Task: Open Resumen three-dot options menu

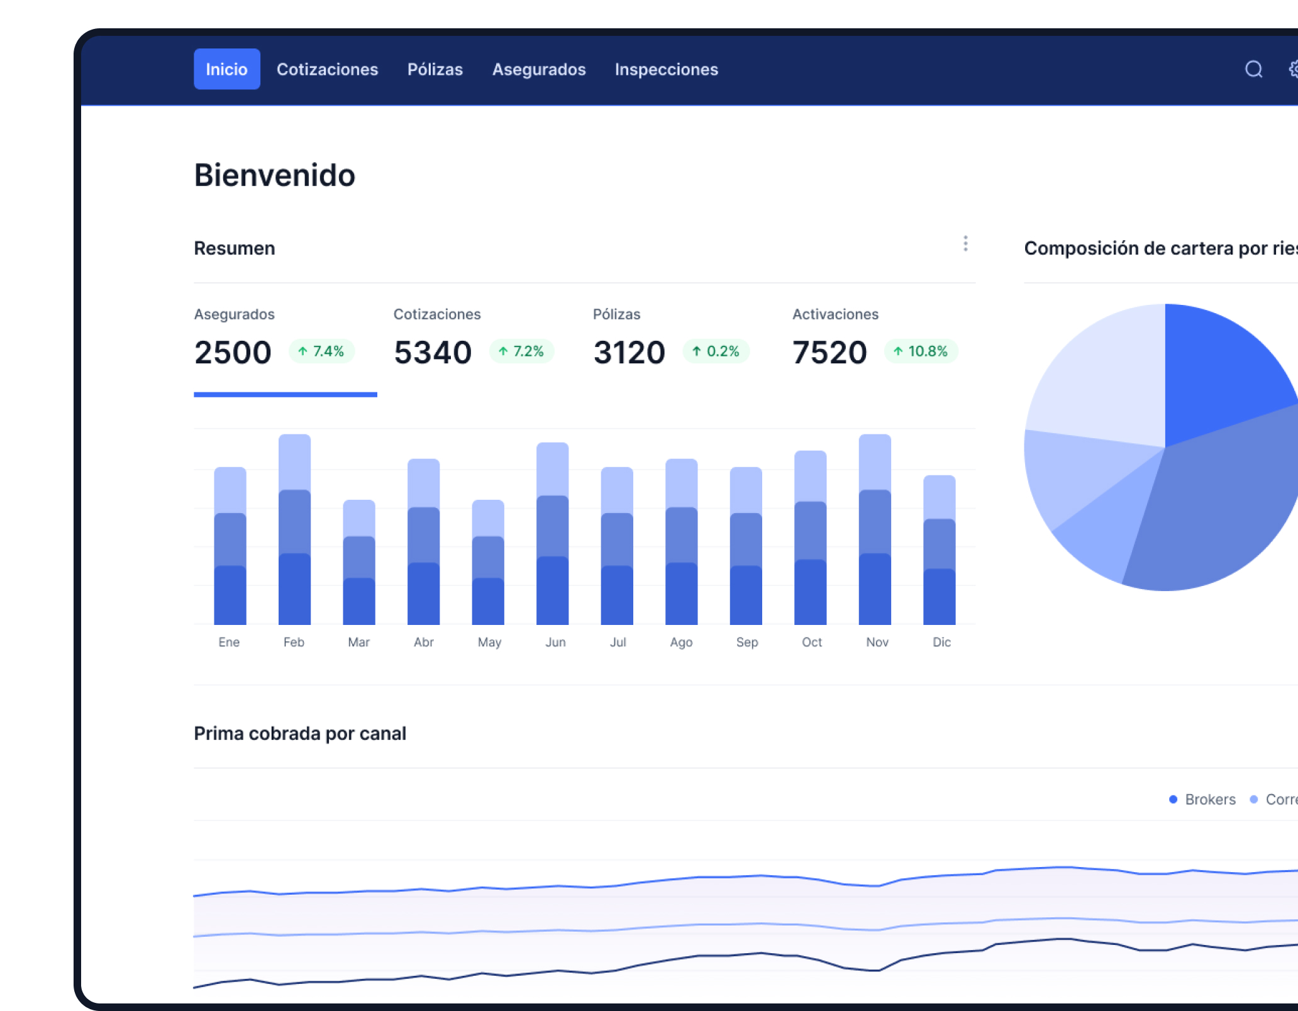Action: point(965,244)
